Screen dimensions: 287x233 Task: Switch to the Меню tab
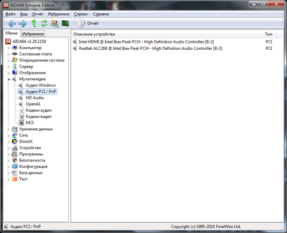[x=11, y=33]
